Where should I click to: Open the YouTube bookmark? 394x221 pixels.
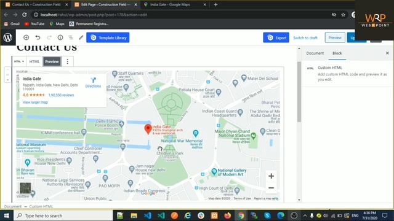pos(34,24)
